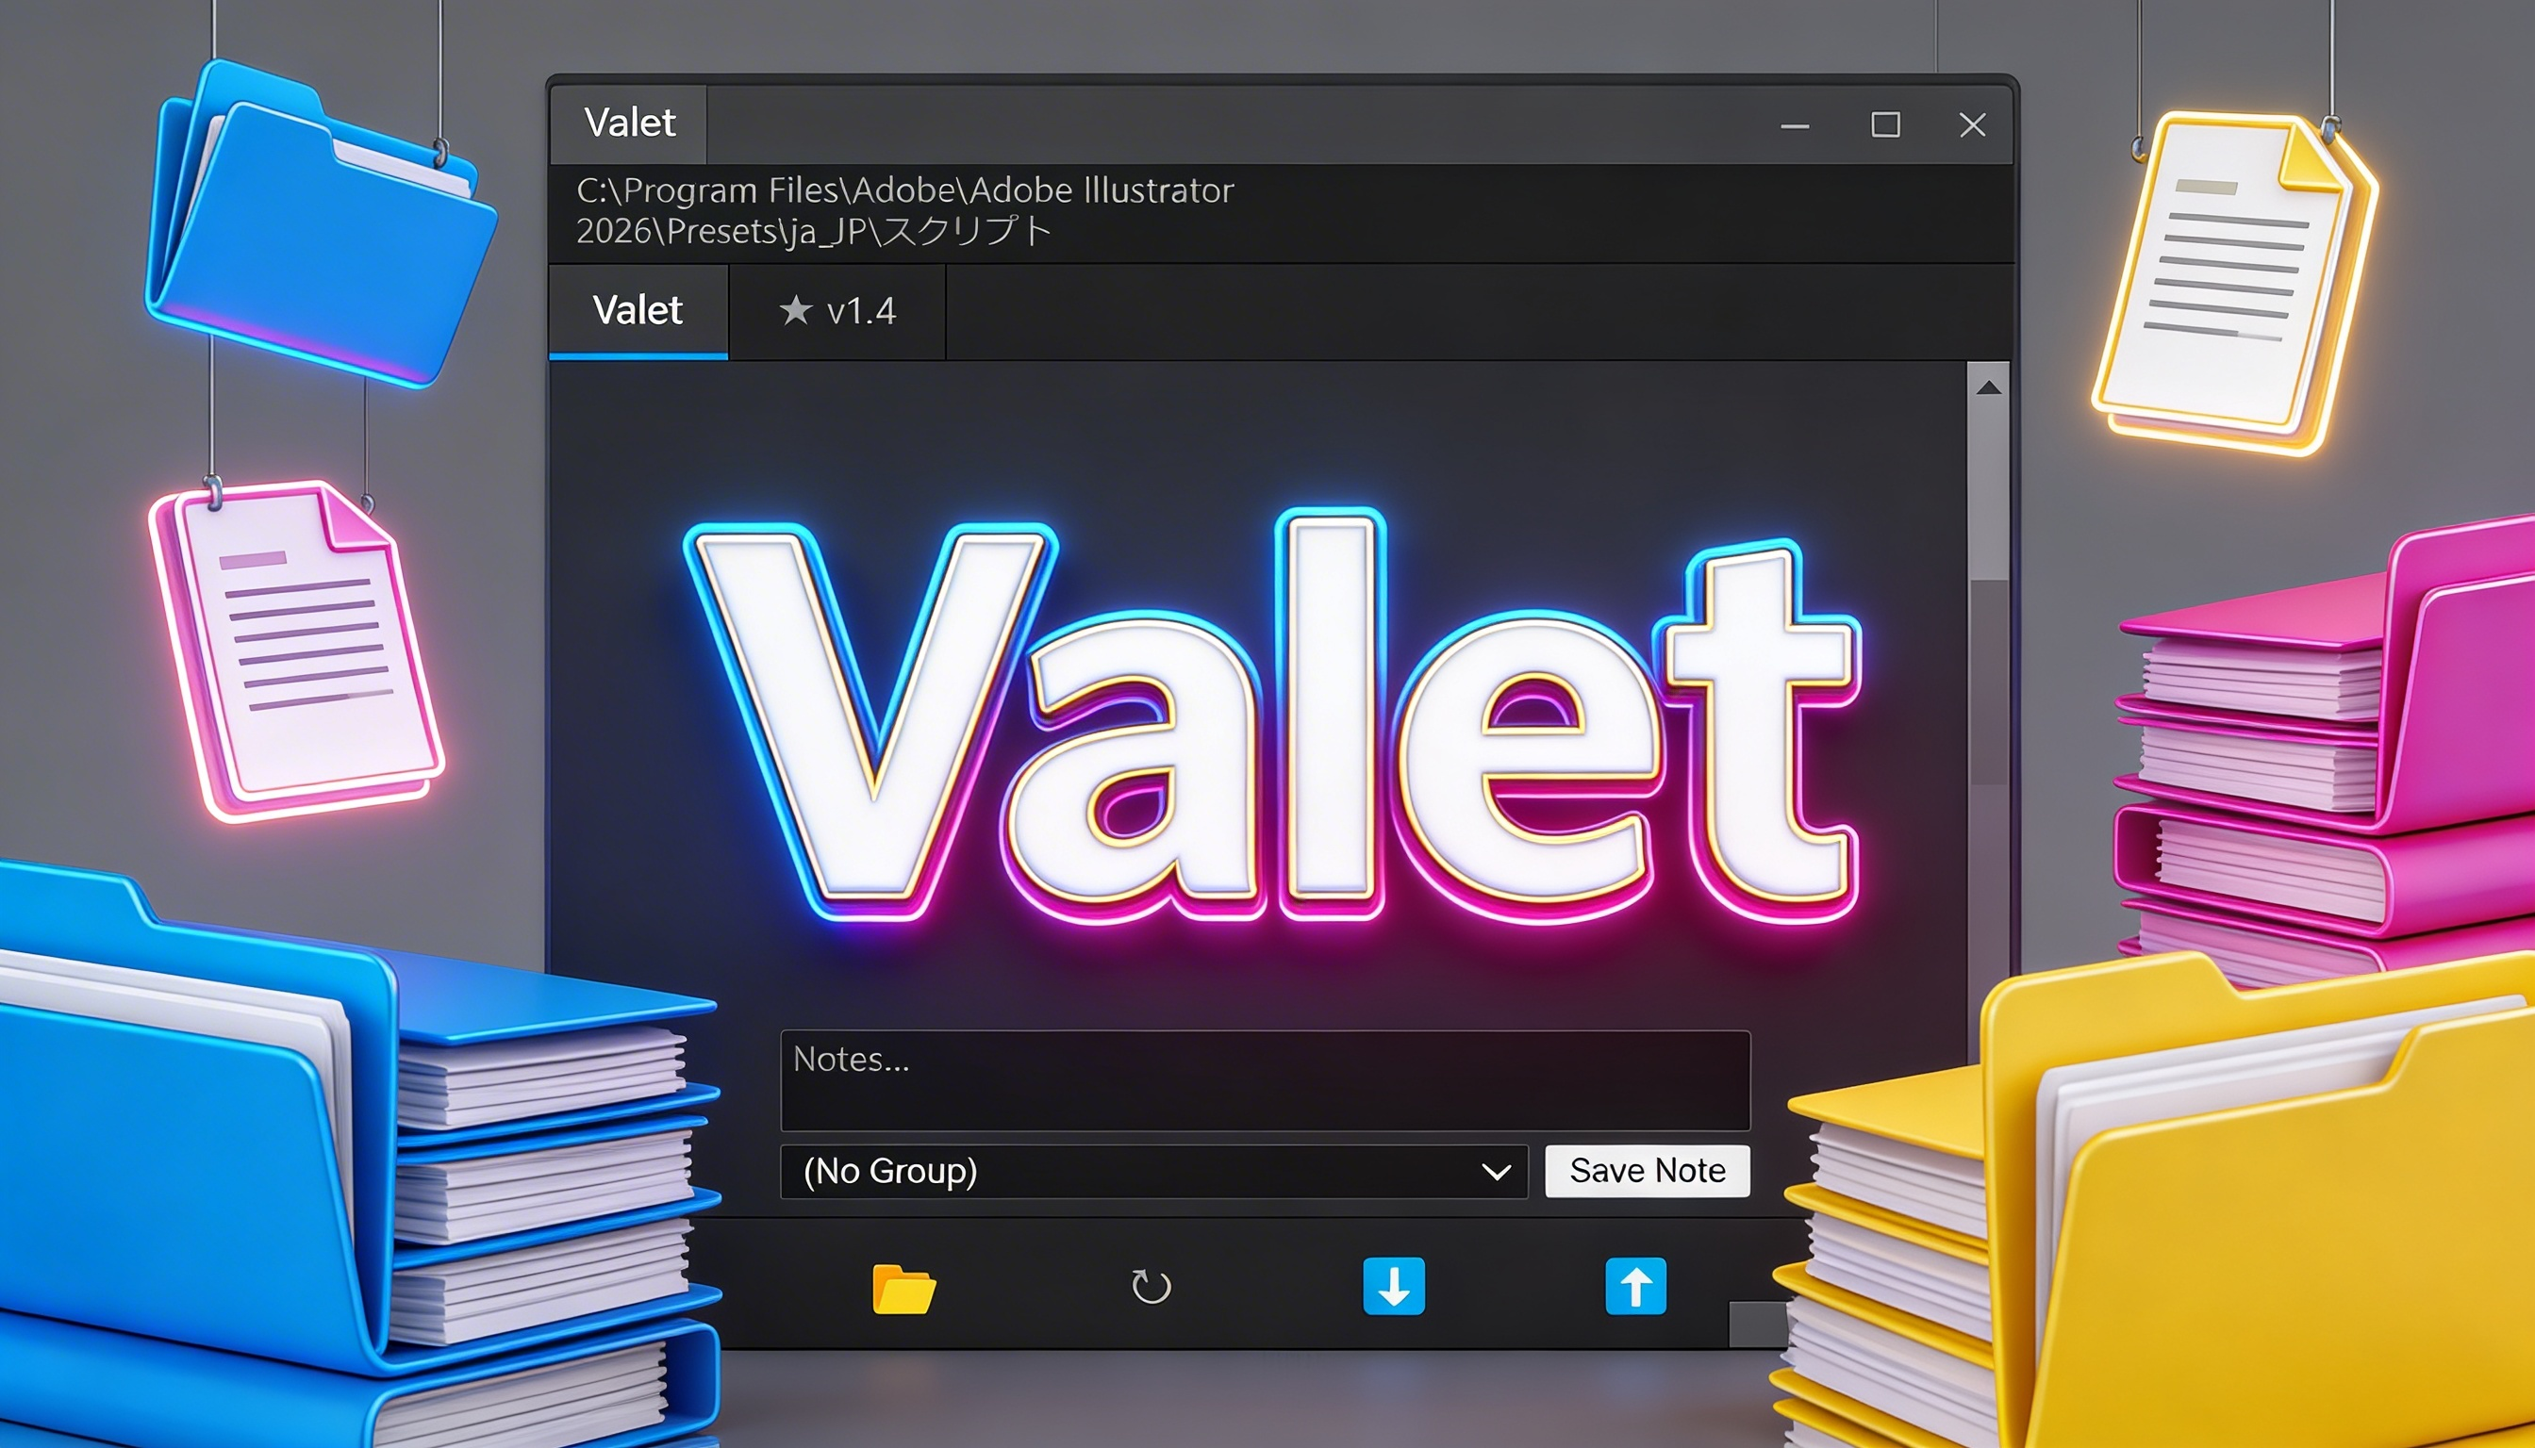Image resolution: width=2535 pixels, height=1448 pixels.
Task: Click the blue upload arrow icon
Action: (x=1635, y=1286)
